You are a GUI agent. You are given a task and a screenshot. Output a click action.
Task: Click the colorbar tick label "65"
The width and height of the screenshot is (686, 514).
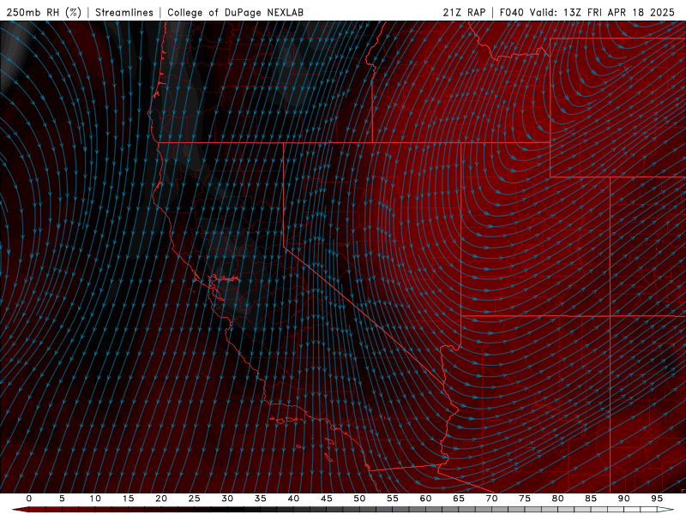click(459, 499)
